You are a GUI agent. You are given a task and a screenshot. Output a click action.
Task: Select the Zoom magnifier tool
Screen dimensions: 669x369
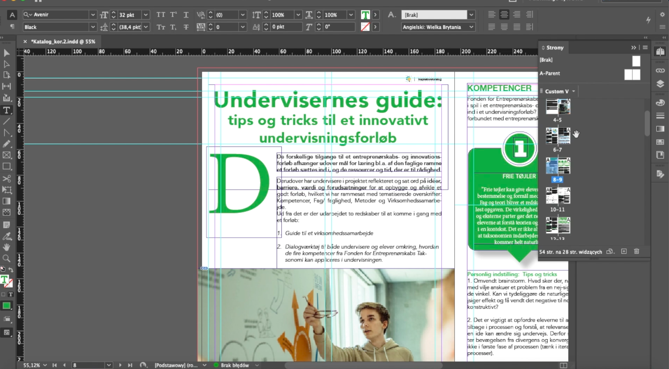7,258
